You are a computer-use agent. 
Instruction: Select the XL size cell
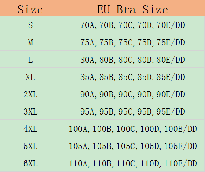[x=30, y=76]
